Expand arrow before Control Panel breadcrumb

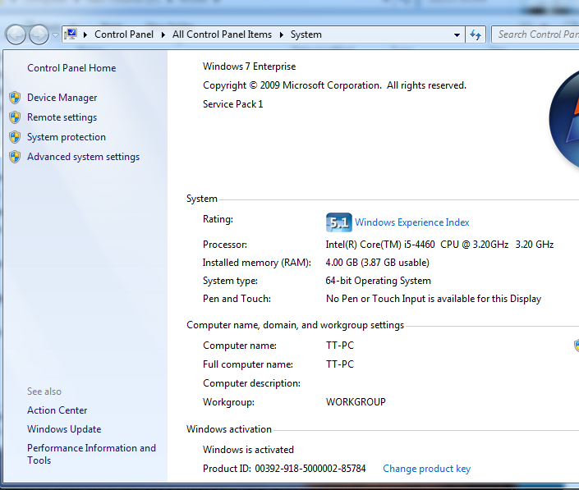pos(85,34)
